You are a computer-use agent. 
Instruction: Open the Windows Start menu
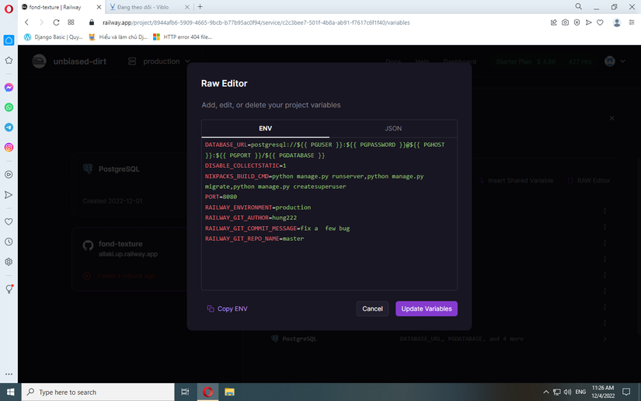(x=11, y=392)
